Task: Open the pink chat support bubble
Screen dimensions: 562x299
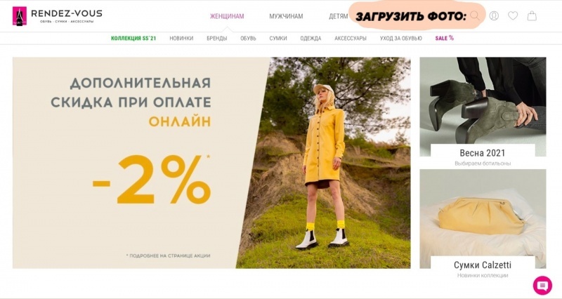Action: (542, 286)
